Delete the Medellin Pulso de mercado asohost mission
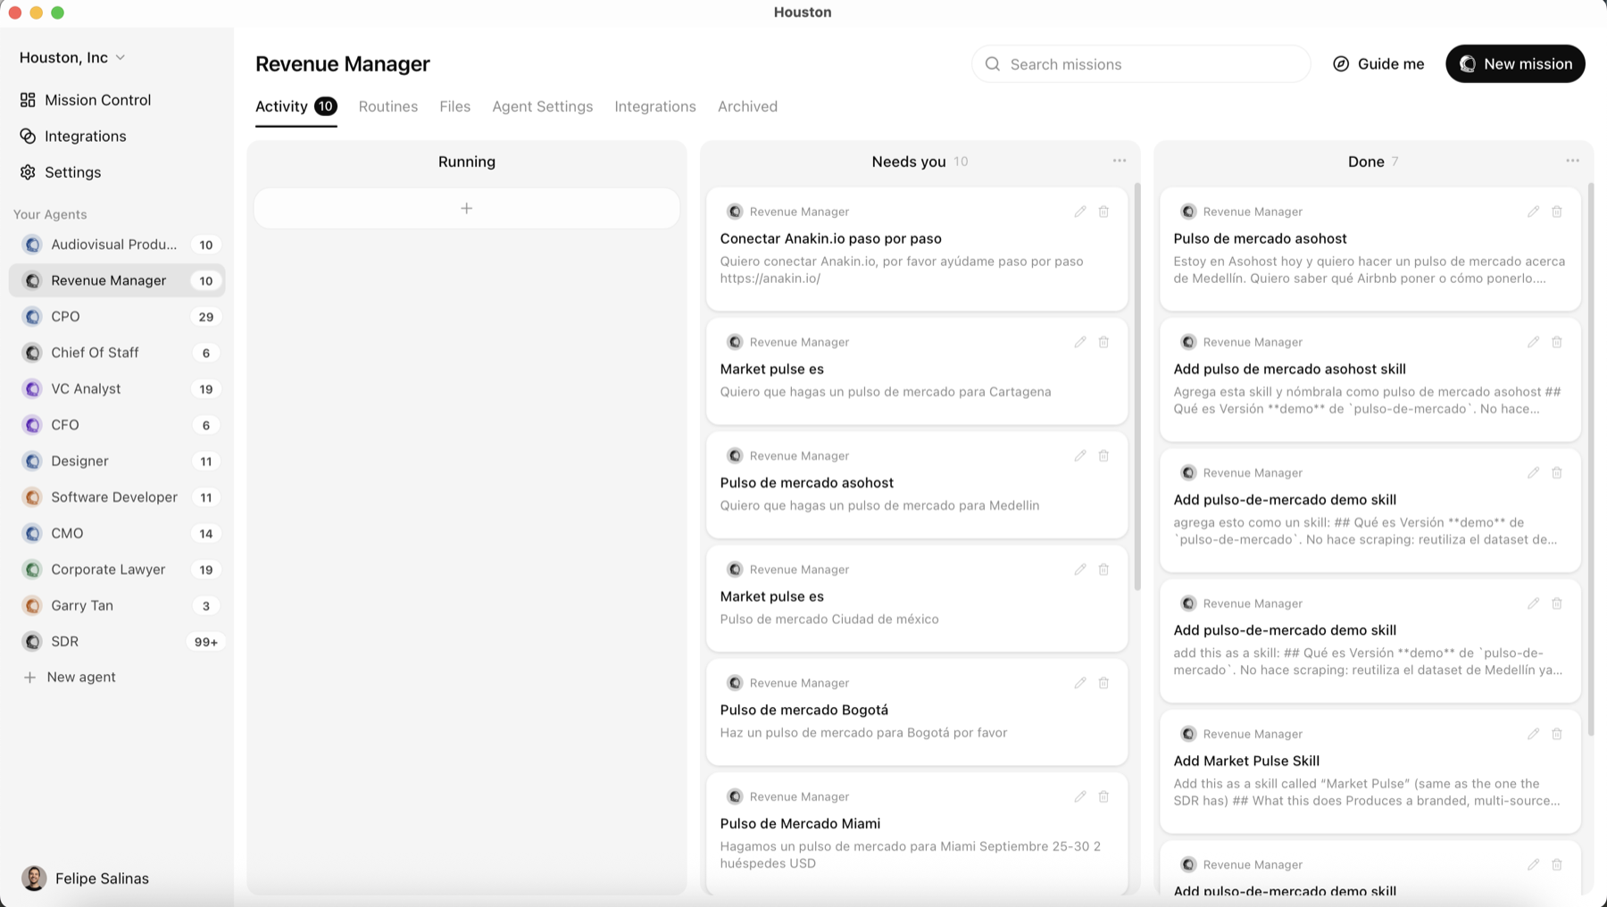The width and height of the screenshot is (1607, 907). 1103,455
